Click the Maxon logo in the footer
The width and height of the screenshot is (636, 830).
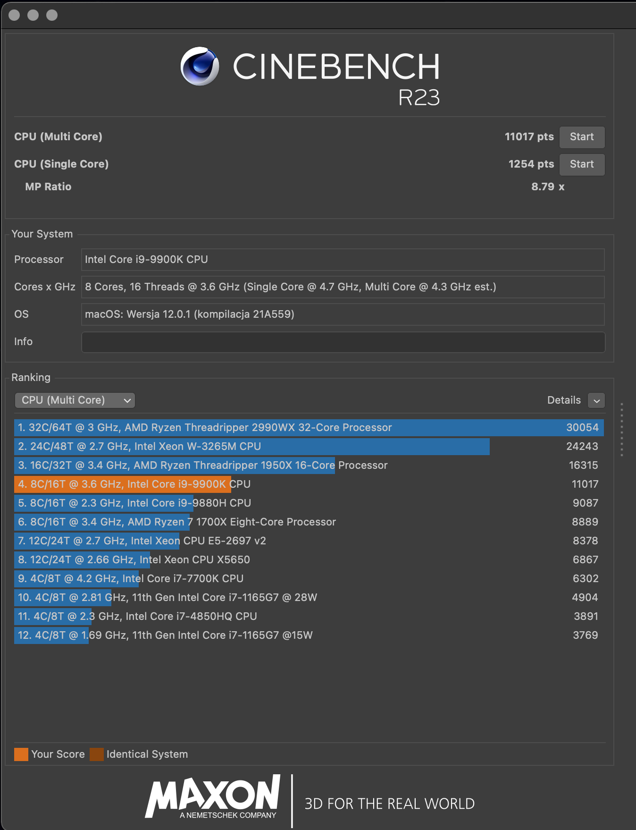[213, 797]
